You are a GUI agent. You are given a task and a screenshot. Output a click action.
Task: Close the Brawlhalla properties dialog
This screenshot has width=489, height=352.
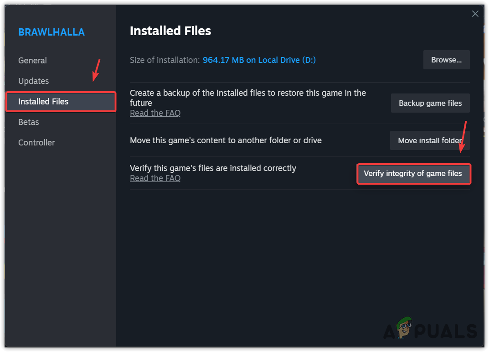click(x=475, y=14)
